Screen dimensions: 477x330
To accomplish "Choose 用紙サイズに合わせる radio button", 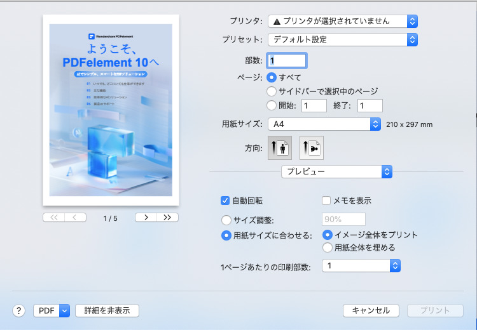I will [x=226, y=235].
